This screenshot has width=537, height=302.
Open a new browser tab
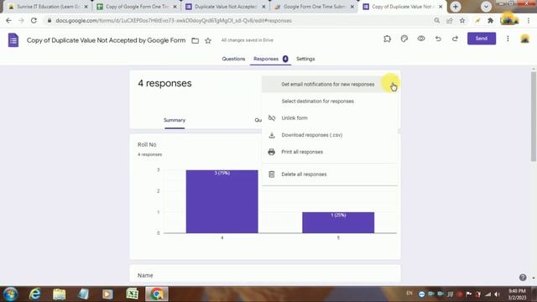click(456, 7)
